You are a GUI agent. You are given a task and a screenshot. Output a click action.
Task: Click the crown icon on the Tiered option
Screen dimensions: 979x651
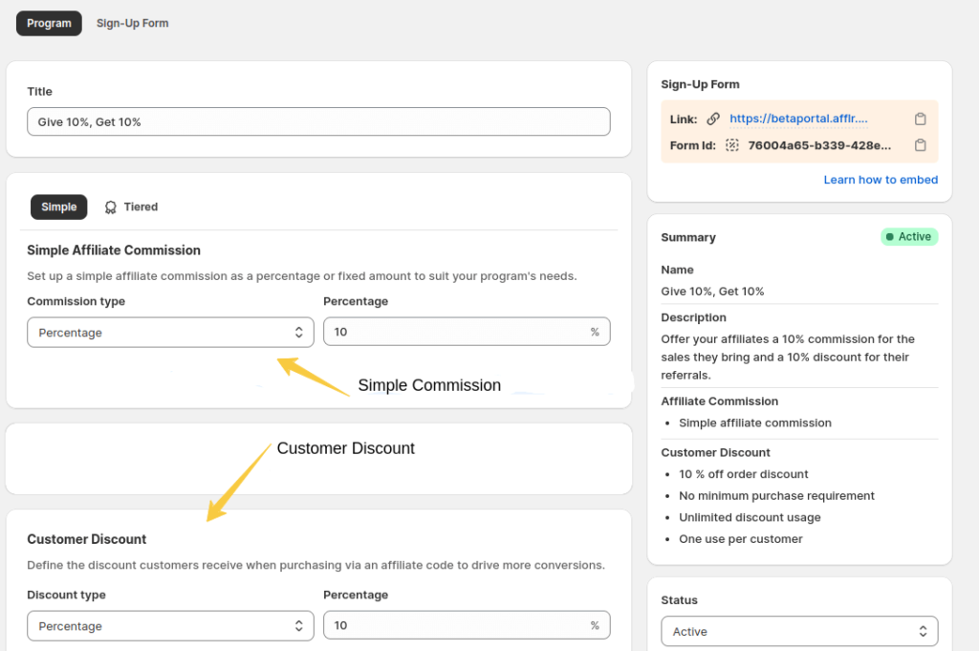pos(111,206)
